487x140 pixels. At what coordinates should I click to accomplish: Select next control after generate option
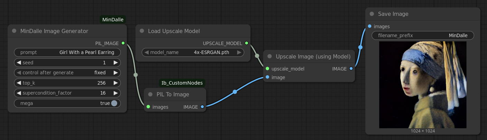coord(116,73)
